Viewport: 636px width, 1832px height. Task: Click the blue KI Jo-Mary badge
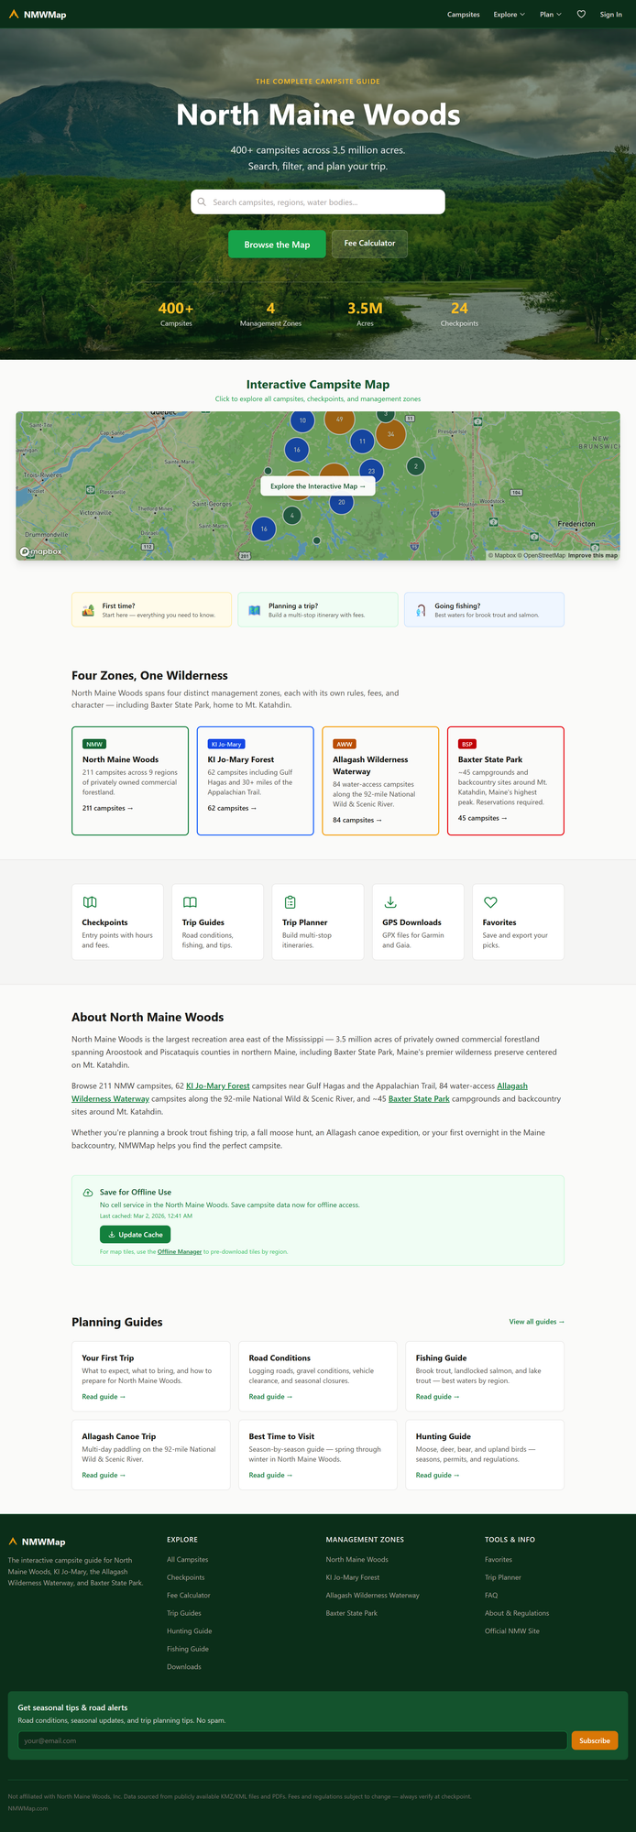226,744
